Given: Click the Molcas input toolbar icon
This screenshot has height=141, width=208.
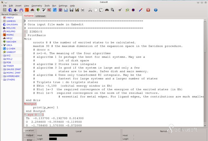Looking at the screenshot, I should pos(16,10).
